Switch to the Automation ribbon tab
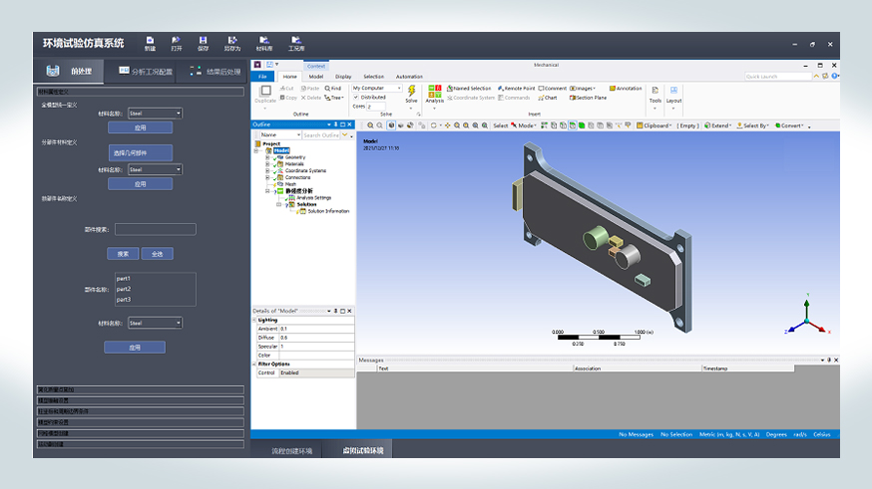Viewport: 872px width, 489px height. (x=409, y=77)
